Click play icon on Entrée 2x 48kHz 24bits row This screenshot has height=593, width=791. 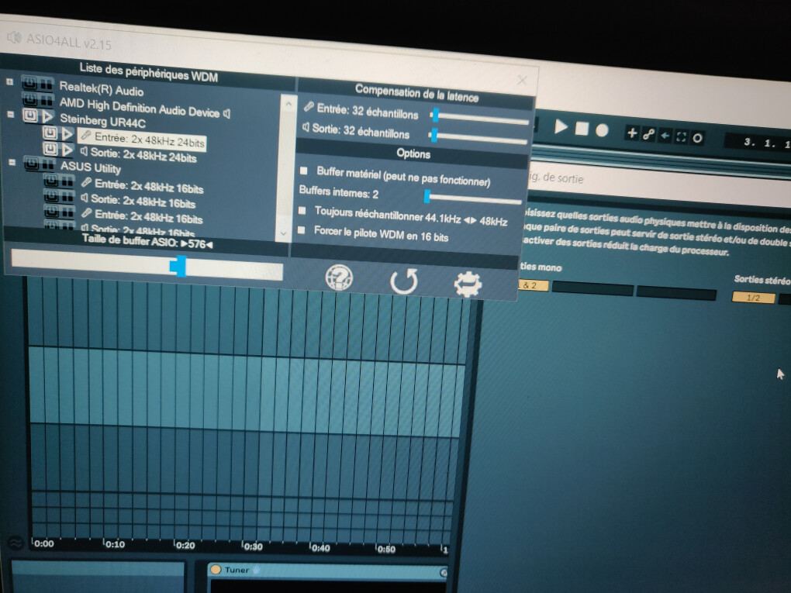click(67, 134)
